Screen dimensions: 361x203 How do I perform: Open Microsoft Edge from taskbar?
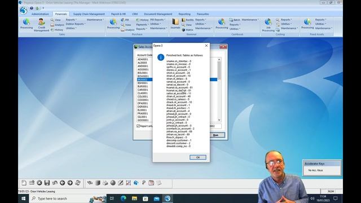tap(124, 198)
